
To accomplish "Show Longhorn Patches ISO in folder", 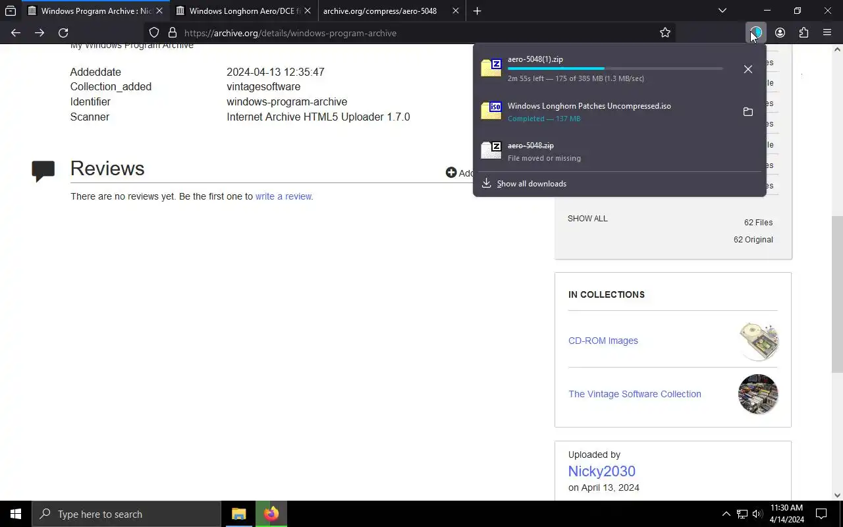I will (x=748, y=112).
